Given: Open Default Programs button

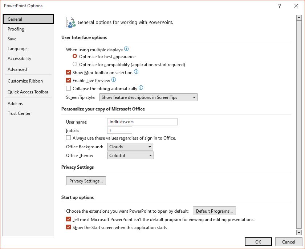Looking at the screenshot, I should [x=214, y=211].
